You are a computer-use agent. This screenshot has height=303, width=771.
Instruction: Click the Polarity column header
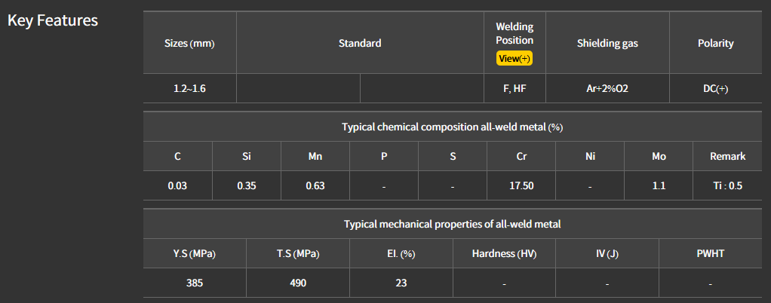(715, 43)
